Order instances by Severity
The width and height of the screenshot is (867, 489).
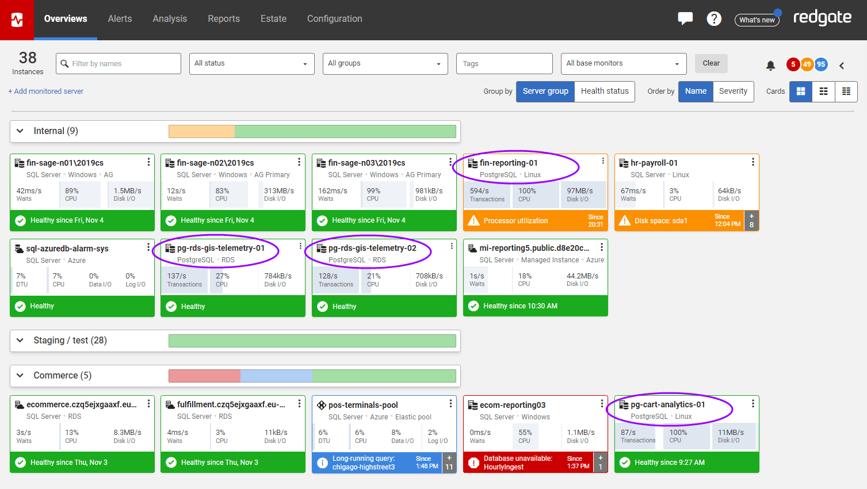tap(734, 91)
